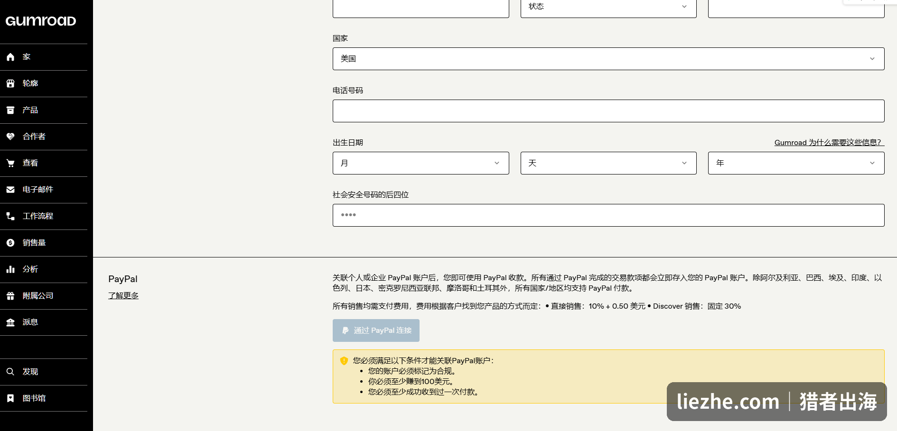The image size is (897, 431).
Task: Click the handshake icon beside 合作者
Action: point(10,137)
